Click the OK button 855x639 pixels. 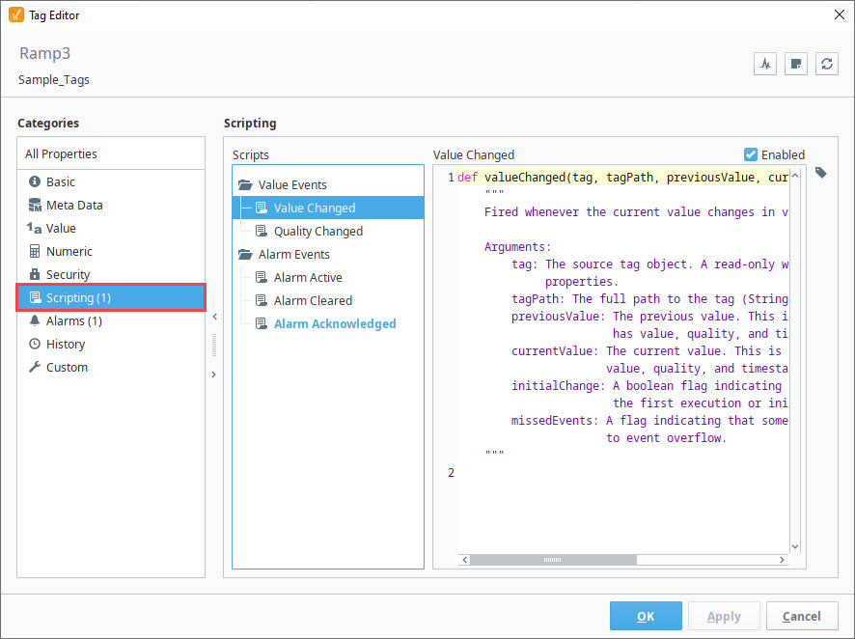tap(646, 616)
